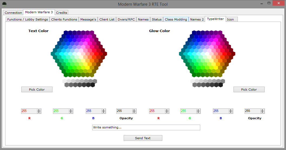The height and width of the screenshot is (150, 286).
Task: Decrease the Glow Color B value using down arrow
Action: pyautogui.click(x=231, y=112)
